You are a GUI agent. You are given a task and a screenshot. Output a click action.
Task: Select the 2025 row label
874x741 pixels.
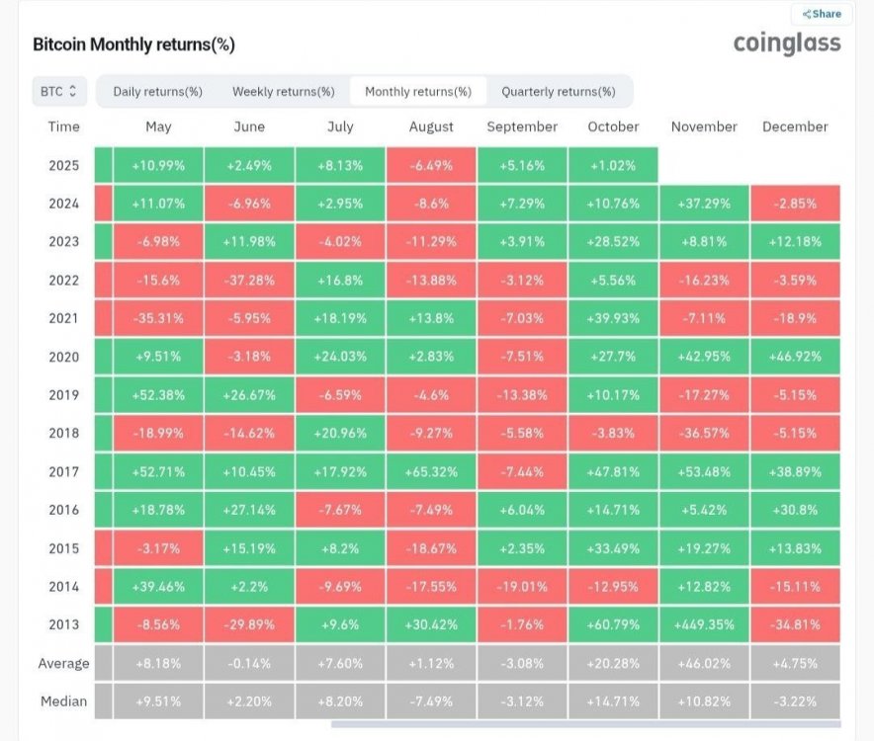pos(64,165)
